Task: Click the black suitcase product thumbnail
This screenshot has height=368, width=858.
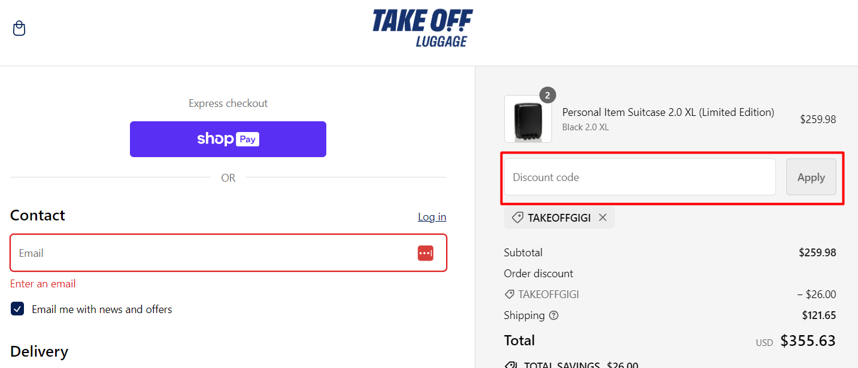Action: click(527, 118)
